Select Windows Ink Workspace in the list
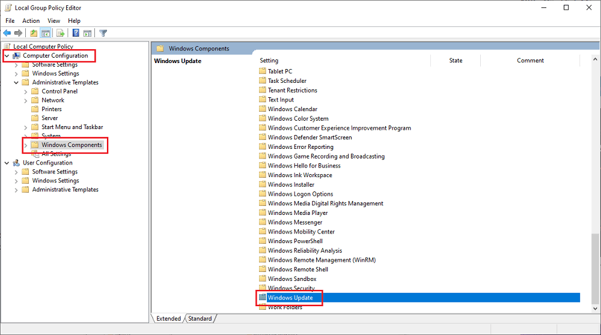The width and height of the screenshot is (601, 335). coord(300,175)
